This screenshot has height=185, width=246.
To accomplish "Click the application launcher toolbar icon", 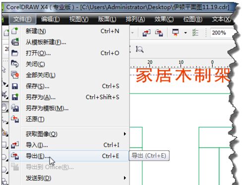I will [176, 32].
